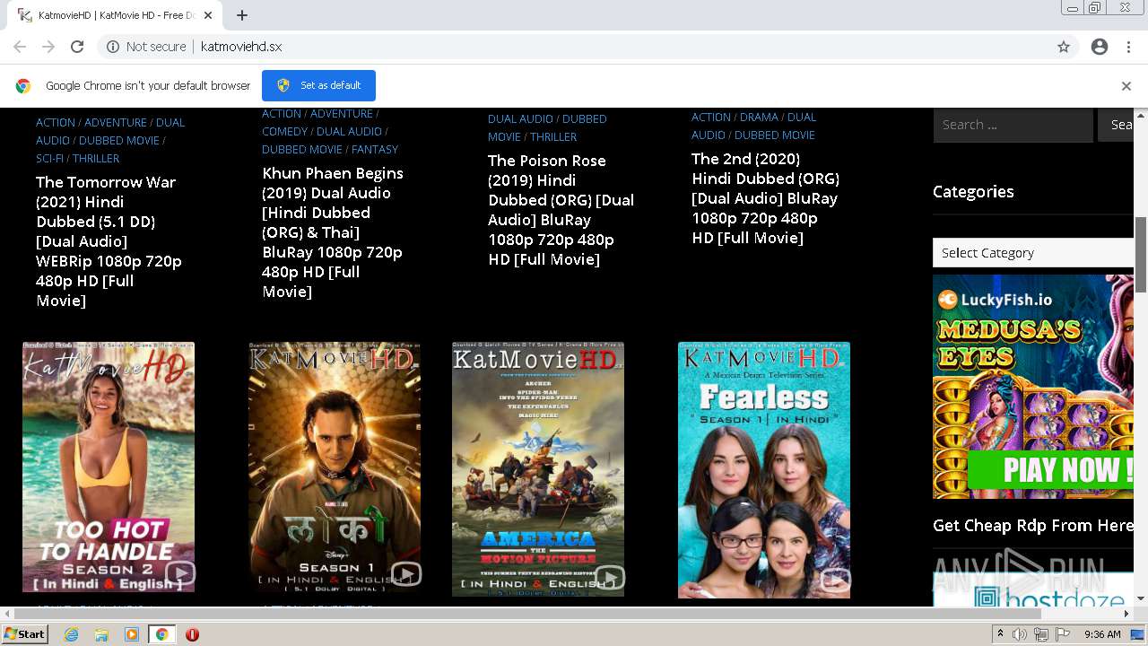Open The Poison Rose (2019) movie link
This screenshot has height=646, width=1148.
tap(561, 210)
